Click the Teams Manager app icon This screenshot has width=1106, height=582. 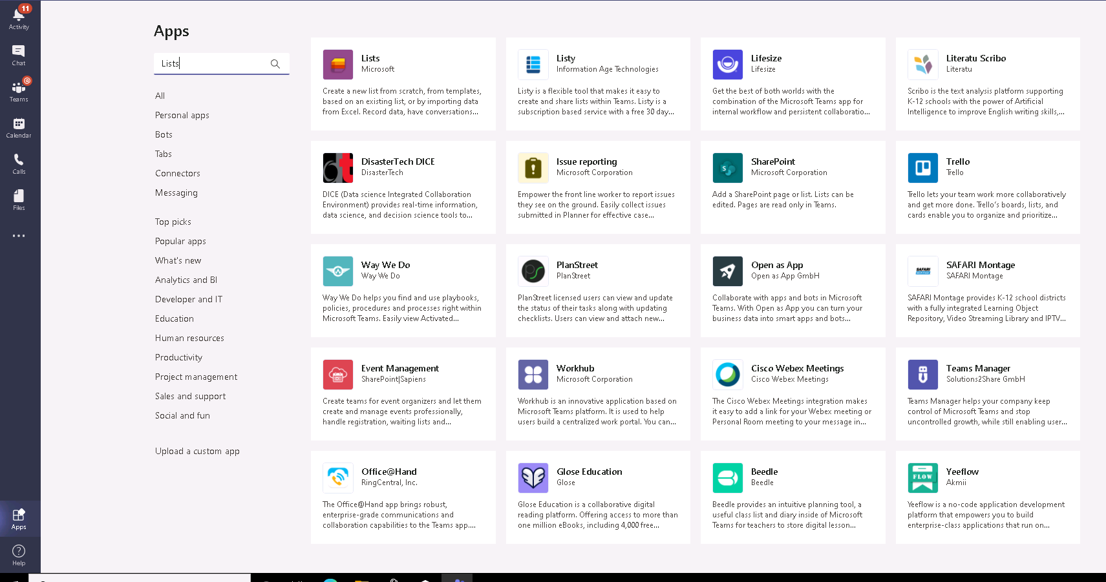pyautogui.click(x=923, y=375)
